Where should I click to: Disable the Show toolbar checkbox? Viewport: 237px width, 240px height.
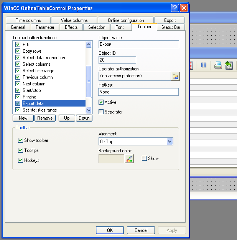point(20,140)
